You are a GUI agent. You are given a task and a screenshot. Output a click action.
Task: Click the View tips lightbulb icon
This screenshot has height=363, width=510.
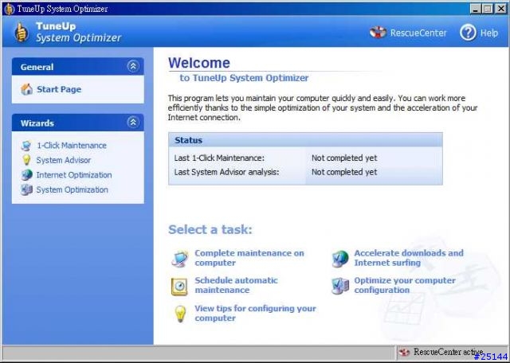click(x=180, y=314)
